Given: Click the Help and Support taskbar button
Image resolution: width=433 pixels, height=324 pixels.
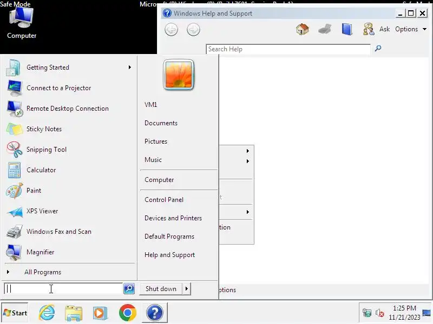Looking at the screenshot, I should [x=155, y=313].
